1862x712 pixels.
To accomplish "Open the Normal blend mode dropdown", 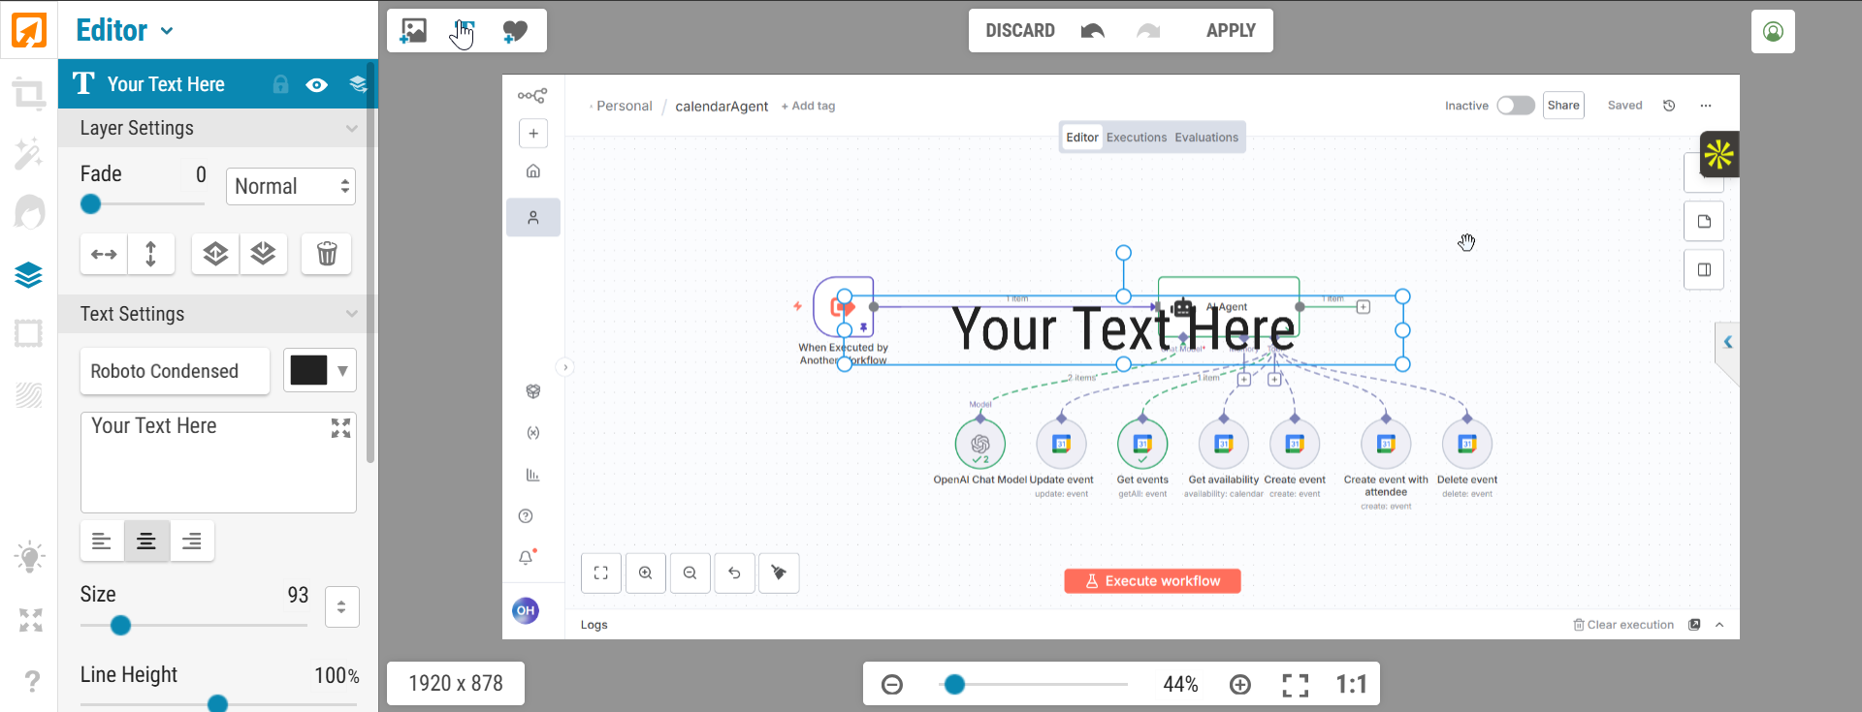I will click(291, 186).
